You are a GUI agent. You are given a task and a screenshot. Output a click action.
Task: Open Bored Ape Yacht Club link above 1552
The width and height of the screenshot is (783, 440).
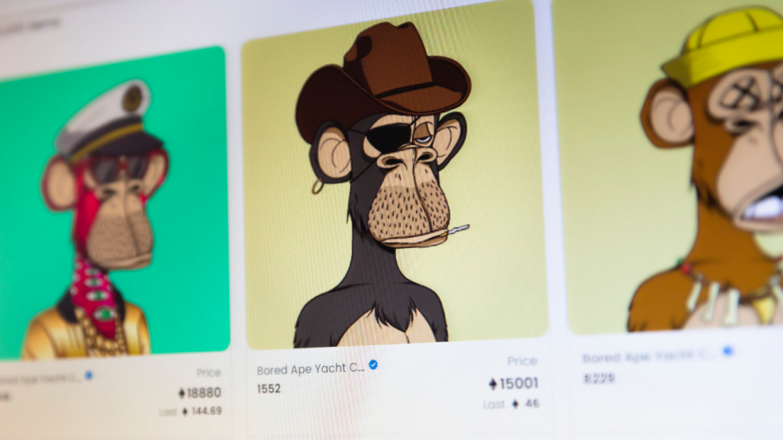pos(311,369)
